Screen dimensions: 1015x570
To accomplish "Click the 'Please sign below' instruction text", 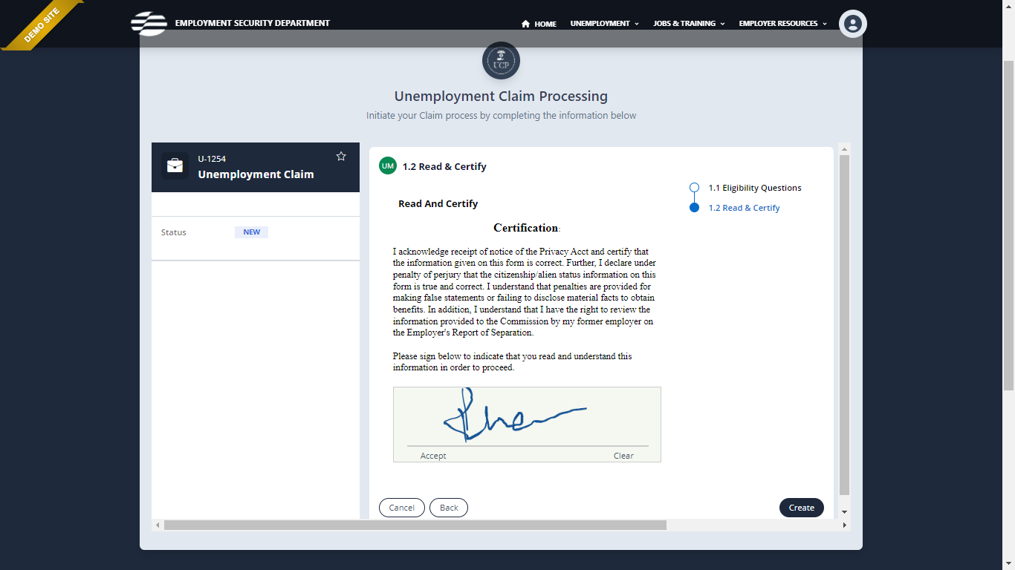I will 513,361.
